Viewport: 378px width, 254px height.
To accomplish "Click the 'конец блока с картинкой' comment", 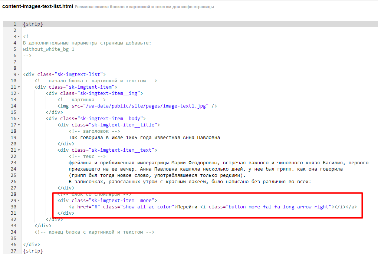I will click(x=94, y=232).
